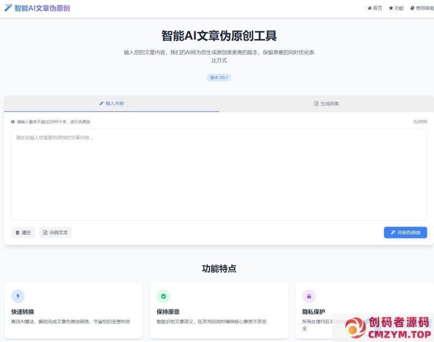Click the lightning icon above 快速转换
This screenshot has width=434, height=342.
18,295
